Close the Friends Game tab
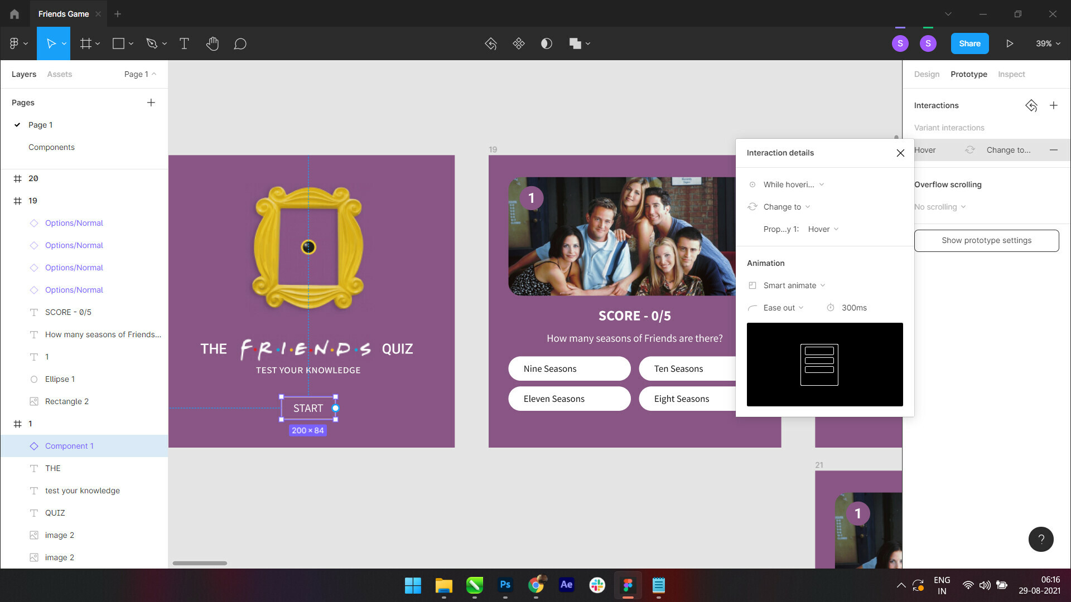 tap(98, 14)
